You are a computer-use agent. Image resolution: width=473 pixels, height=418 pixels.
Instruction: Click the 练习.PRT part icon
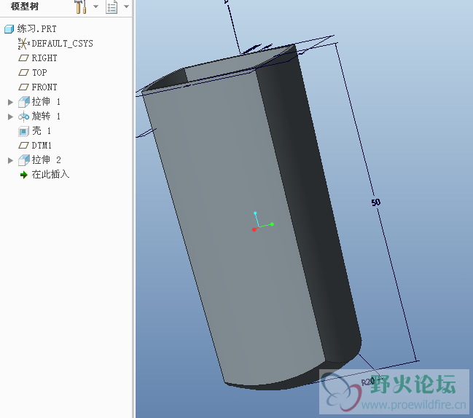tap(9, 29)
